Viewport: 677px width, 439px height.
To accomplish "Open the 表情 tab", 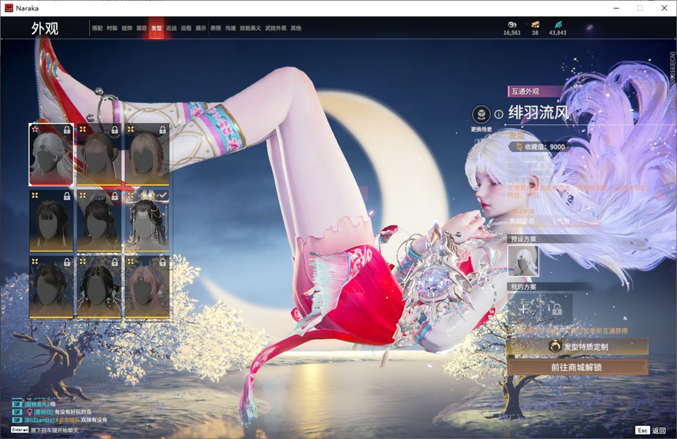I will coord(216,28).
